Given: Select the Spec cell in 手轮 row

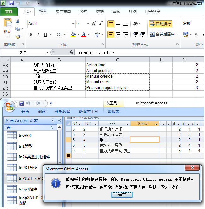Looking at the screenshot, I should tap(144, 140).
